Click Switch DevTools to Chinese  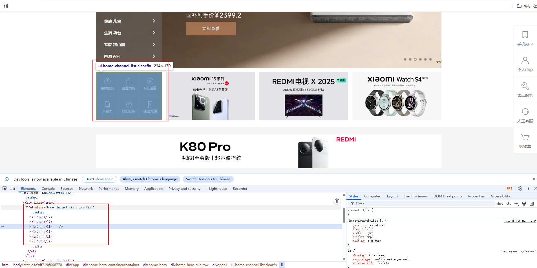point(208,179)
